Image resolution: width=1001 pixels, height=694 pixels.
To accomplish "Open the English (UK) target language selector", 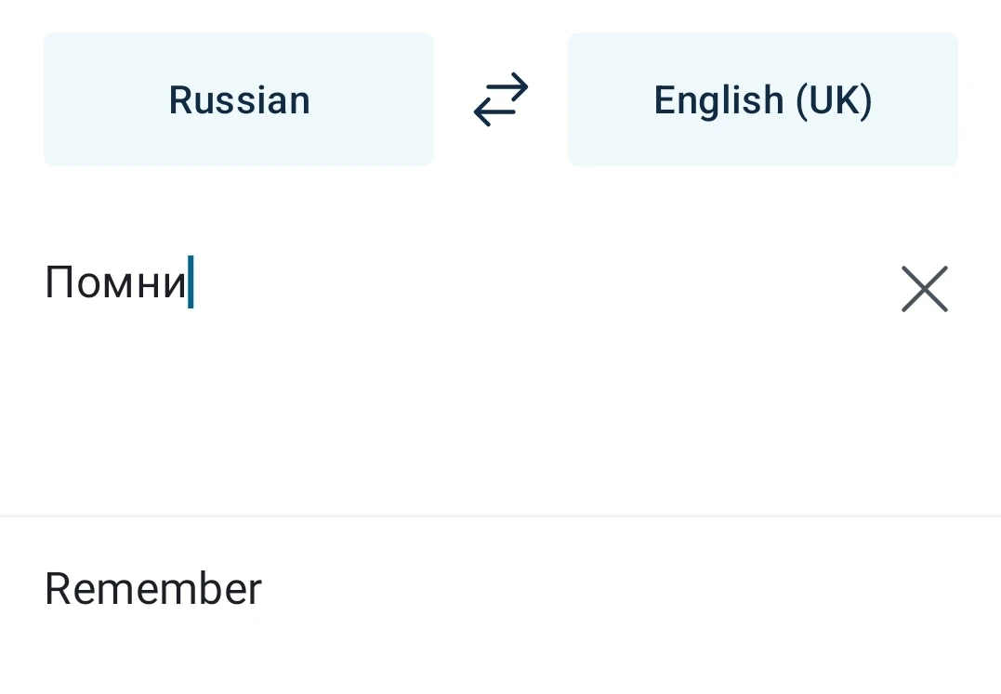I will tap(762, 99).
